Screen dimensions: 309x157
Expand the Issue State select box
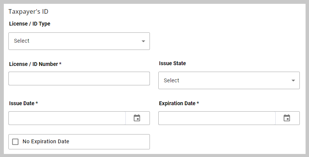pos(229,80)
